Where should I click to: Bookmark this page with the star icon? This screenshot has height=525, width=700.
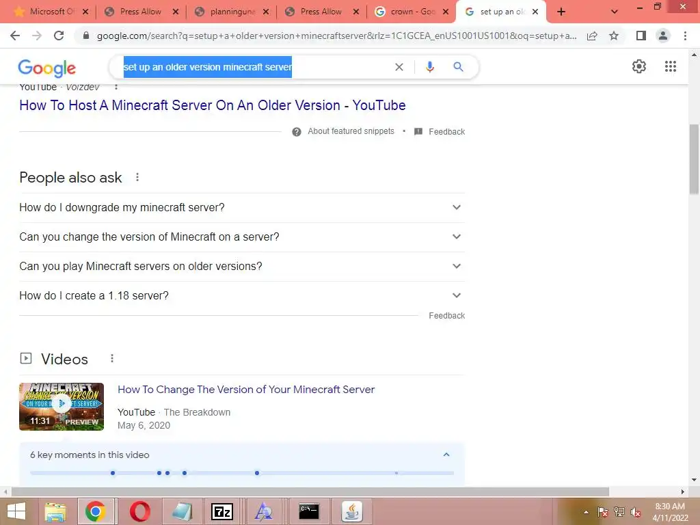click(x=614, y=36)
